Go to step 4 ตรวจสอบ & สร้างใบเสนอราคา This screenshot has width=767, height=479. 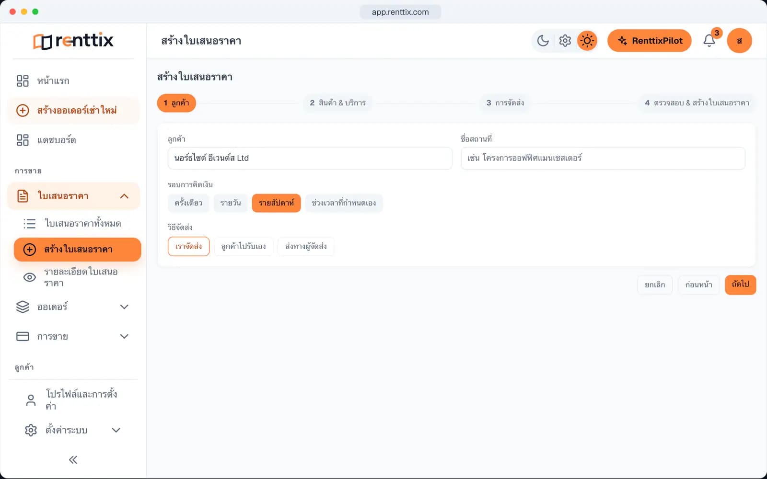coord(697,103)
